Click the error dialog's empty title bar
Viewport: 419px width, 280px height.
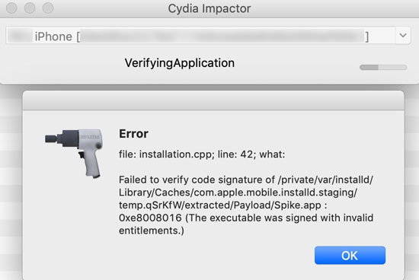(213, 100)
